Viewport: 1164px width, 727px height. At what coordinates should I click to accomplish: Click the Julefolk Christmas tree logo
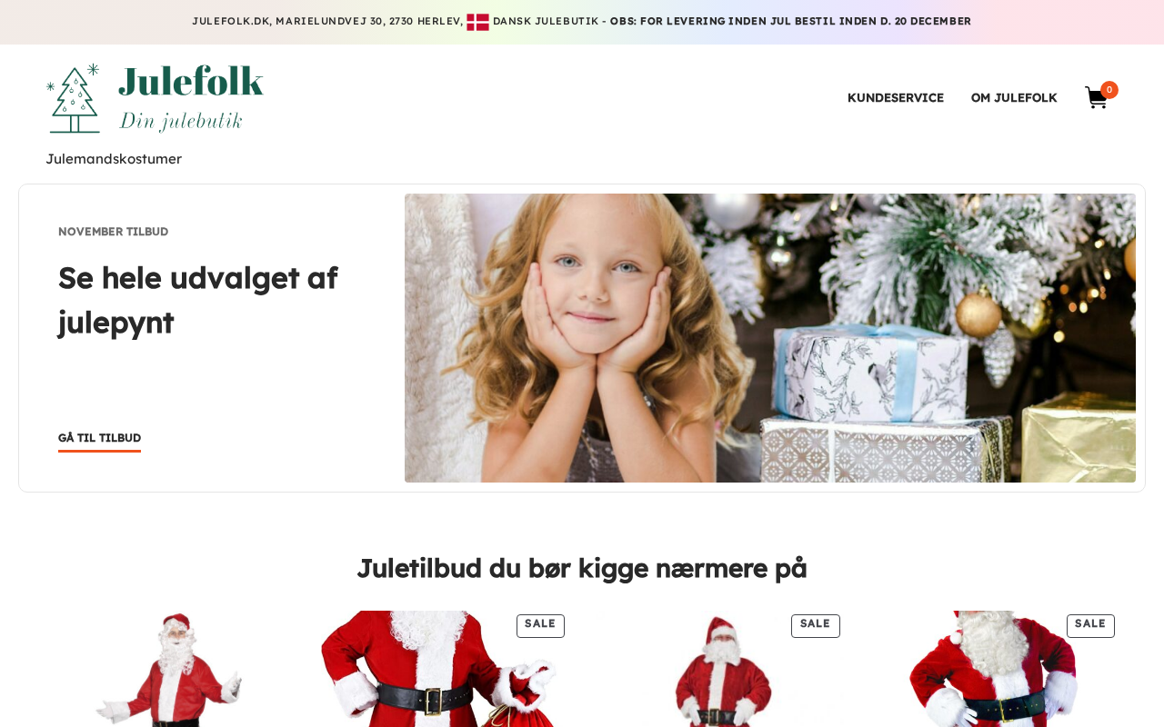click(73, 98)
